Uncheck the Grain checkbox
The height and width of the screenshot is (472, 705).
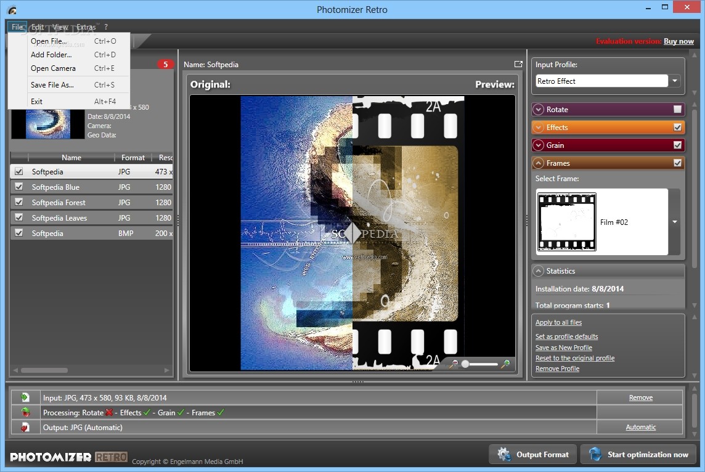pyautogui.click(x=677, y=145)
